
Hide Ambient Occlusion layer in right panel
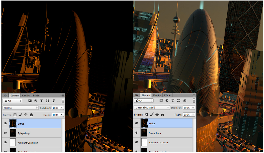[x=137, y=142]
